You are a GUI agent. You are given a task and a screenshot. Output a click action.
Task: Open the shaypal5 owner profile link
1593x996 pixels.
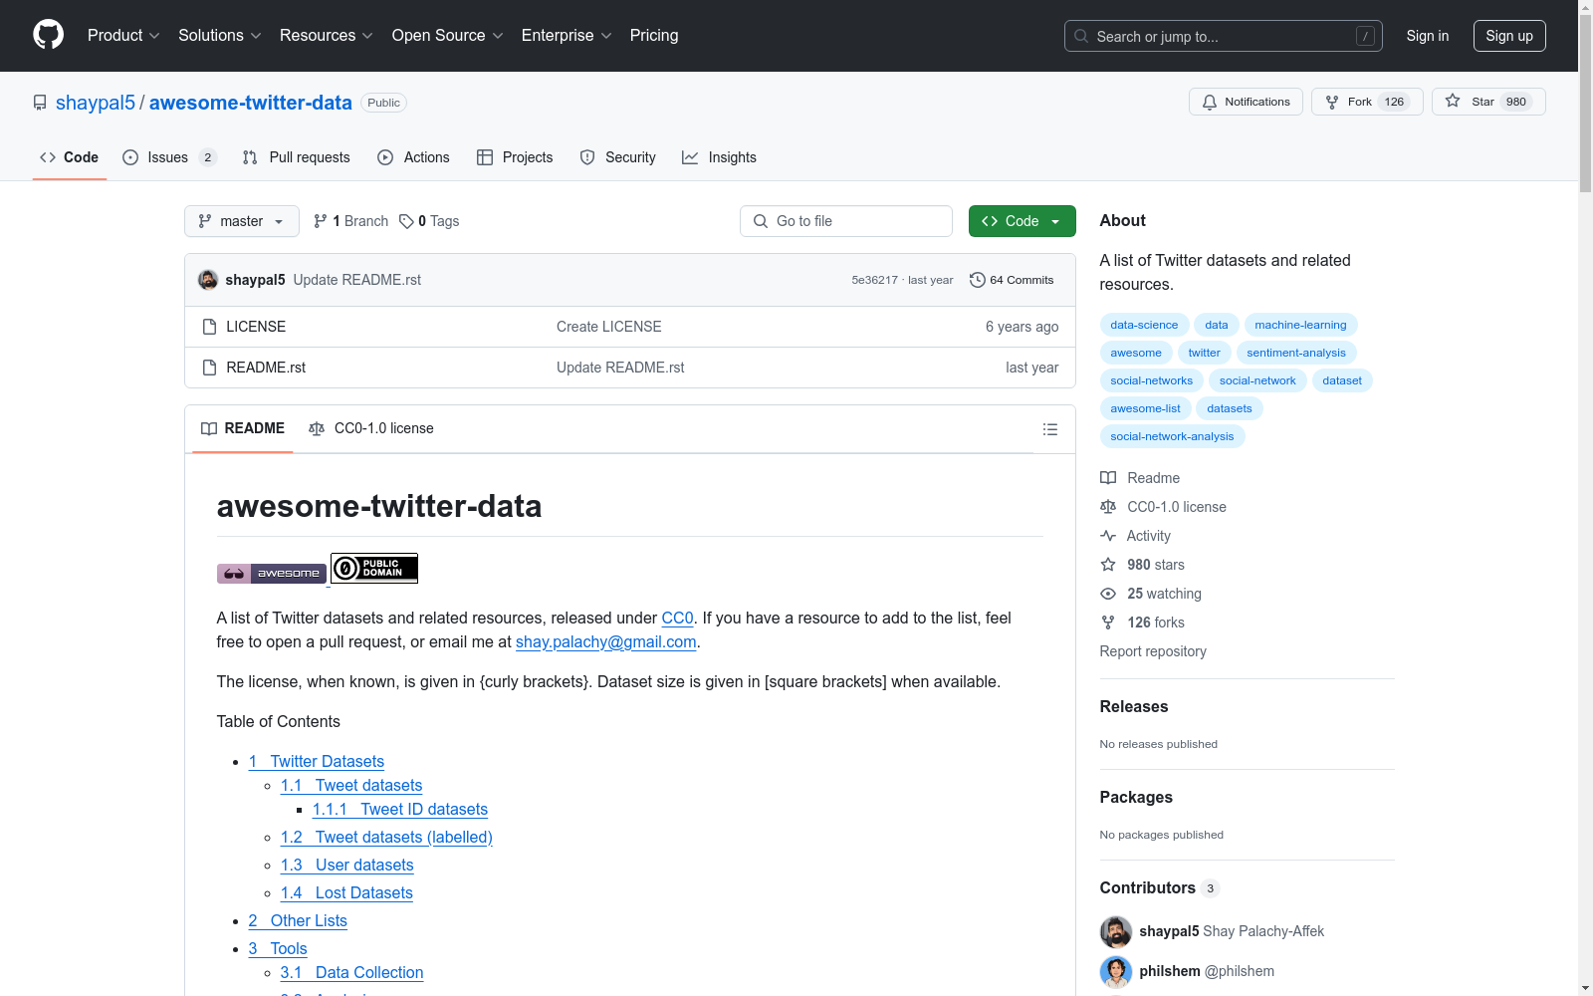coord(96,103)
